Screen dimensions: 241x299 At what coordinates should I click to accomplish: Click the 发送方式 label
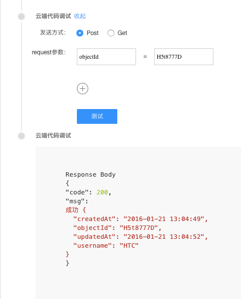pos(53,33)
